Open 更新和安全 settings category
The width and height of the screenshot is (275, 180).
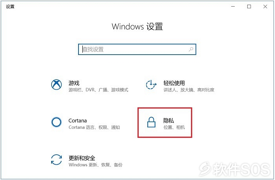82,158
